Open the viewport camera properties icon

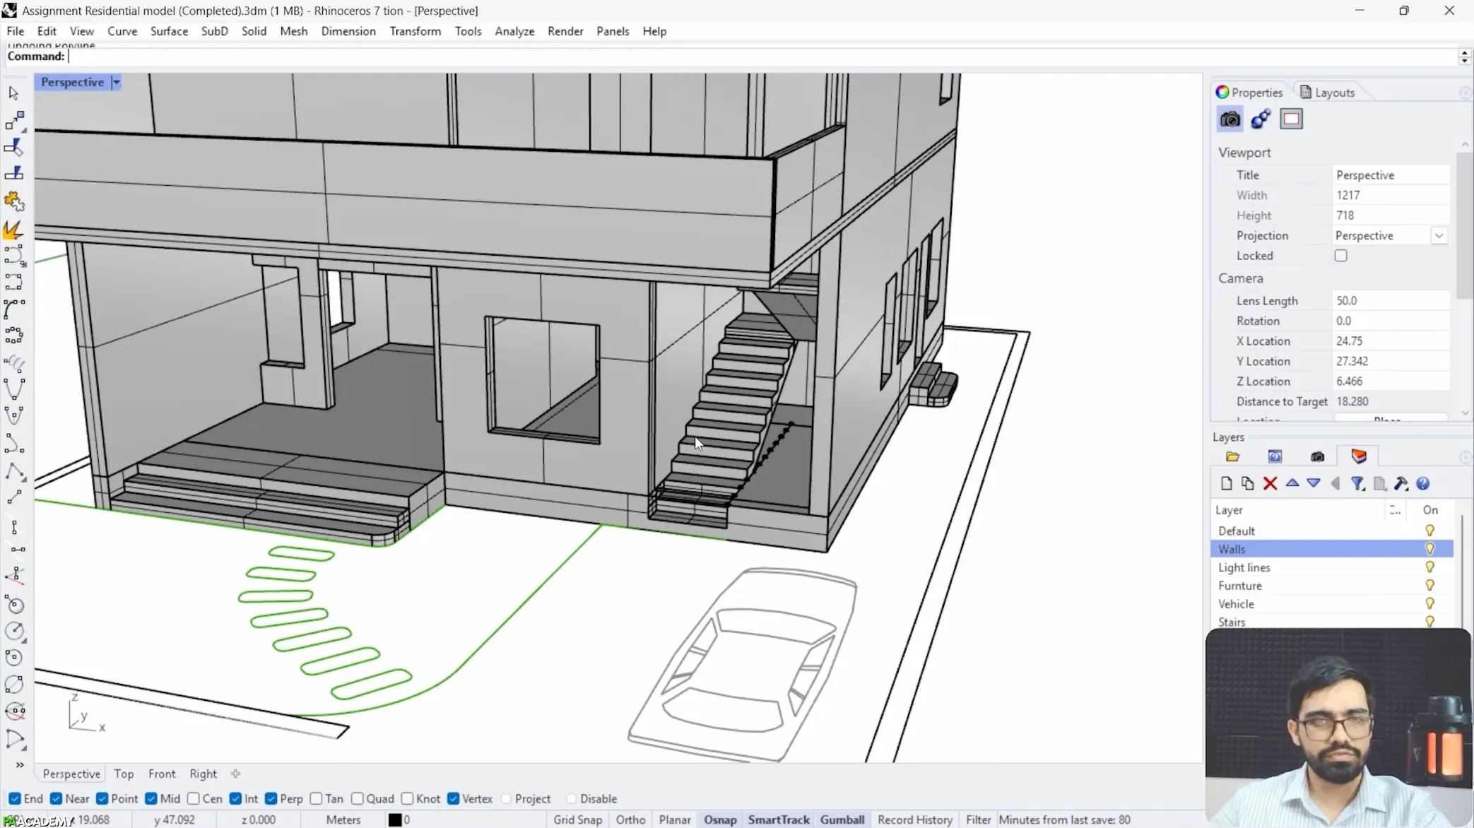pyautogui.click(x=1230, y=119)
